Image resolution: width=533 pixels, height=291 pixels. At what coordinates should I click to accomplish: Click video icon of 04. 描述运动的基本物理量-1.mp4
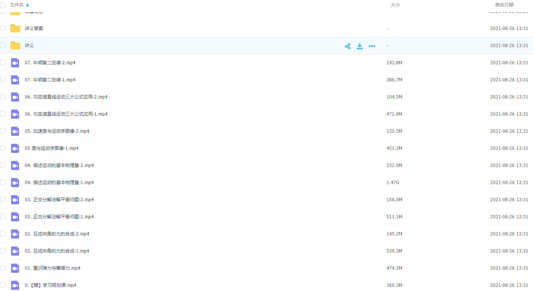point(15,183)
